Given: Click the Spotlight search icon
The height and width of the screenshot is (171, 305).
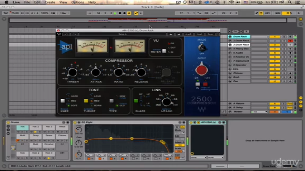Looking at the screenshot, I should tap(290, 2).
